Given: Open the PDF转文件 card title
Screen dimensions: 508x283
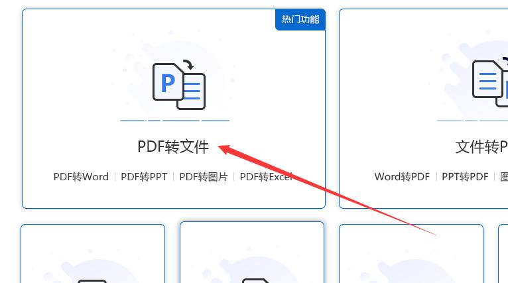Looking at the screenshot, I should point(173,146).
